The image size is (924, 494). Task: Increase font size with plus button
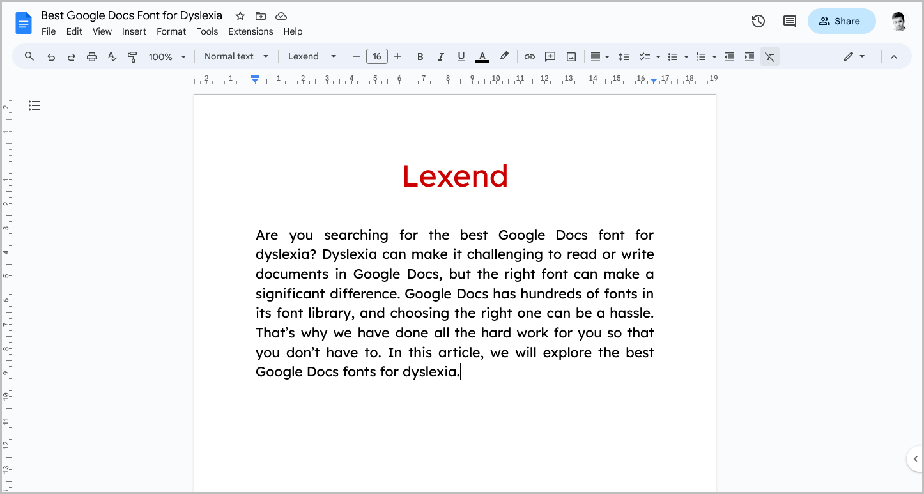click(x=397, y=56)
